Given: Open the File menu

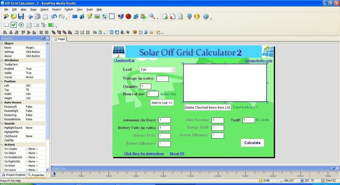Looking at the screenshot, I should pyautogui.click(x=6, y=9).
